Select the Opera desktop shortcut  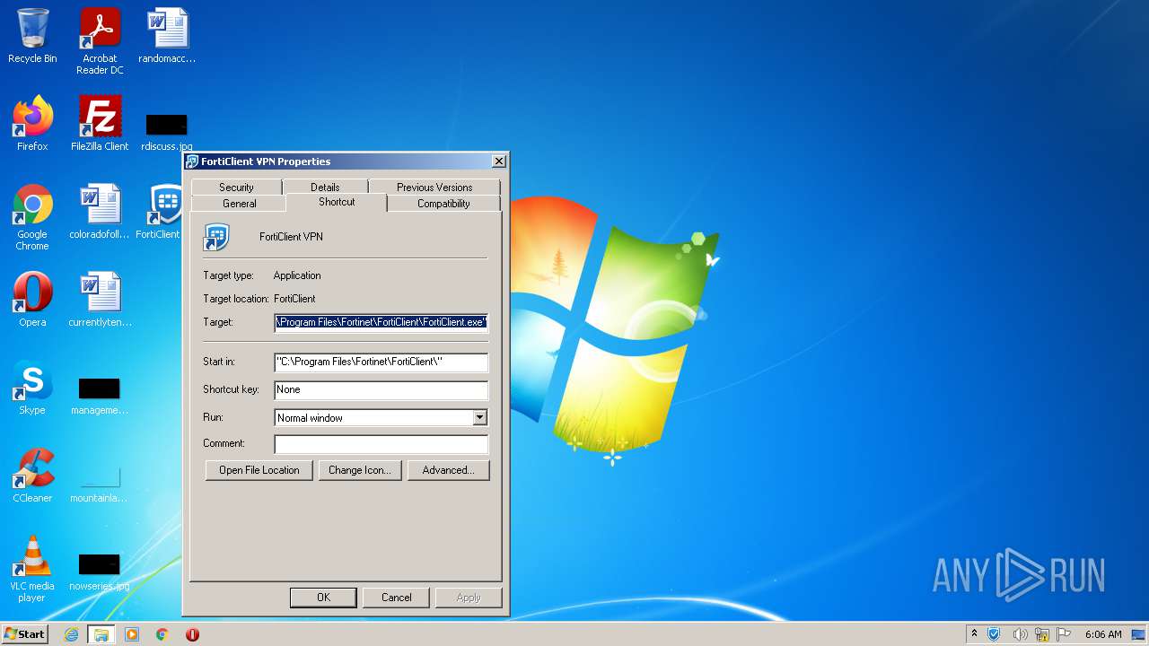pos(32,300)
